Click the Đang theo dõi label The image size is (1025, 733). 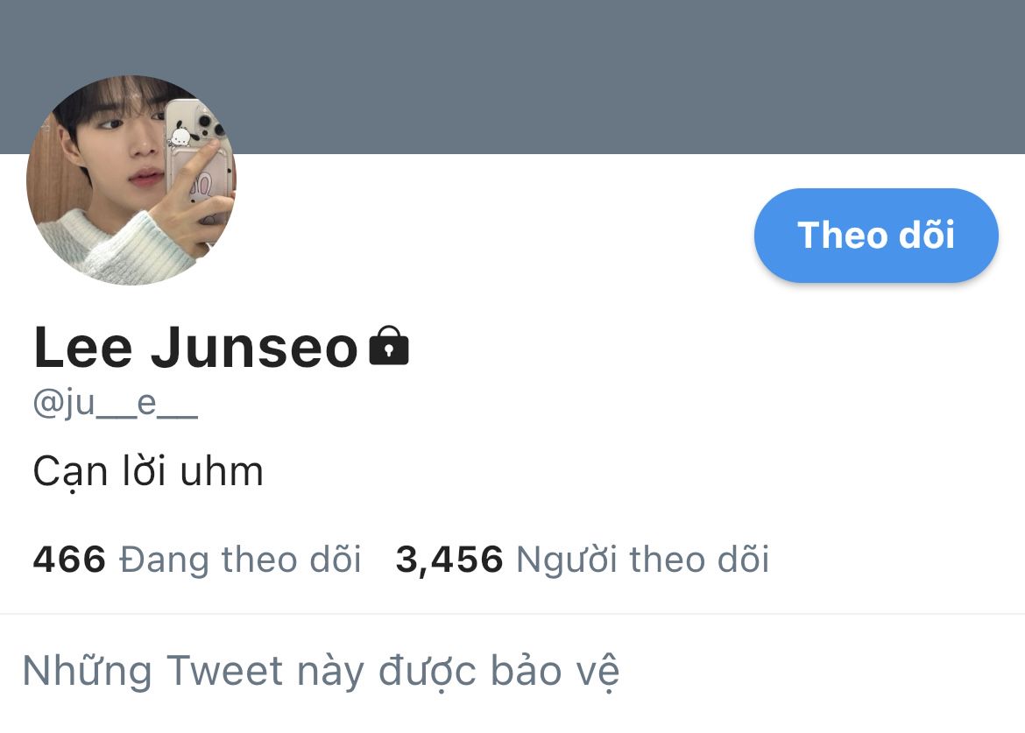tap(240, 560)
